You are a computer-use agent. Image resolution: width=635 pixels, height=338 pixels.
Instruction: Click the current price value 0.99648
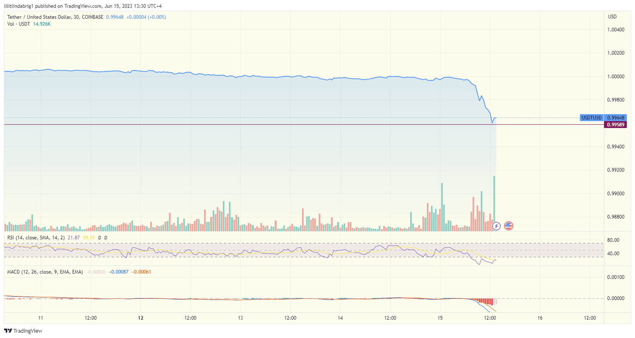pos(115,17)
